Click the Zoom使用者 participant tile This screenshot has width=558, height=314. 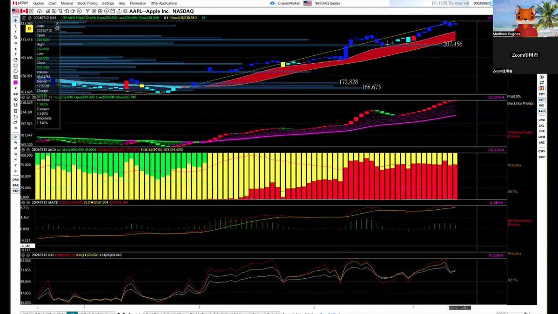pos(525,55)
